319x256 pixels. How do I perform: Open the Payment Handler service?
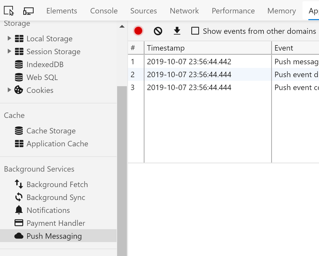pos(56,223)
